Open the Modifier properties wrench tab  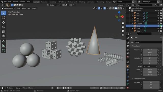[x=128, y=70]
